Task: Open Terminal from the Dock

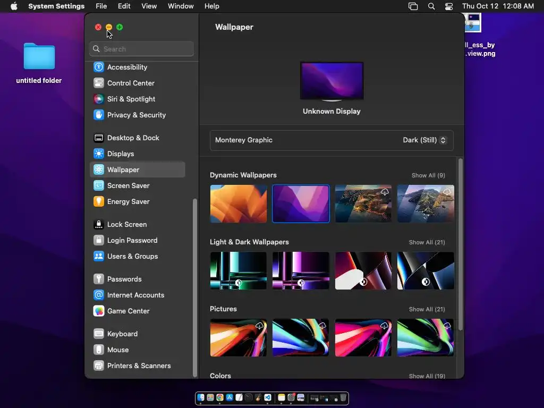Action: [249, 397]
